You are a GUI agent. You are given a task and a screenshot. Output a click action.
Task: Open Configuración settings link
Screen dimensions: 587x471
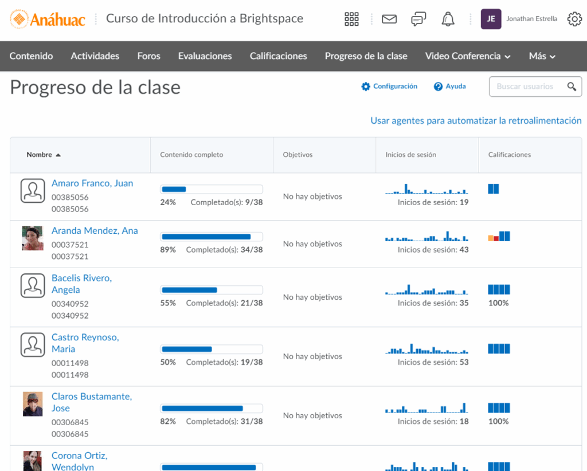(389, 87)
